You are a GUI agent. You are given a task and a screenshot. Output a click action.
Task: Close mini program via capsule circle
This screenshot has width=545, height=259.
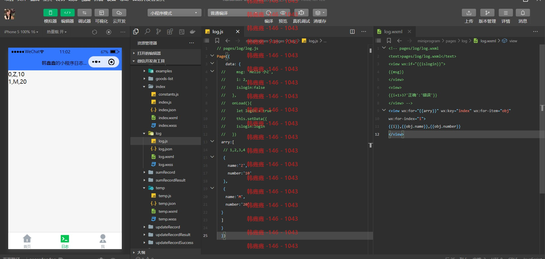[x=112, y=62]
